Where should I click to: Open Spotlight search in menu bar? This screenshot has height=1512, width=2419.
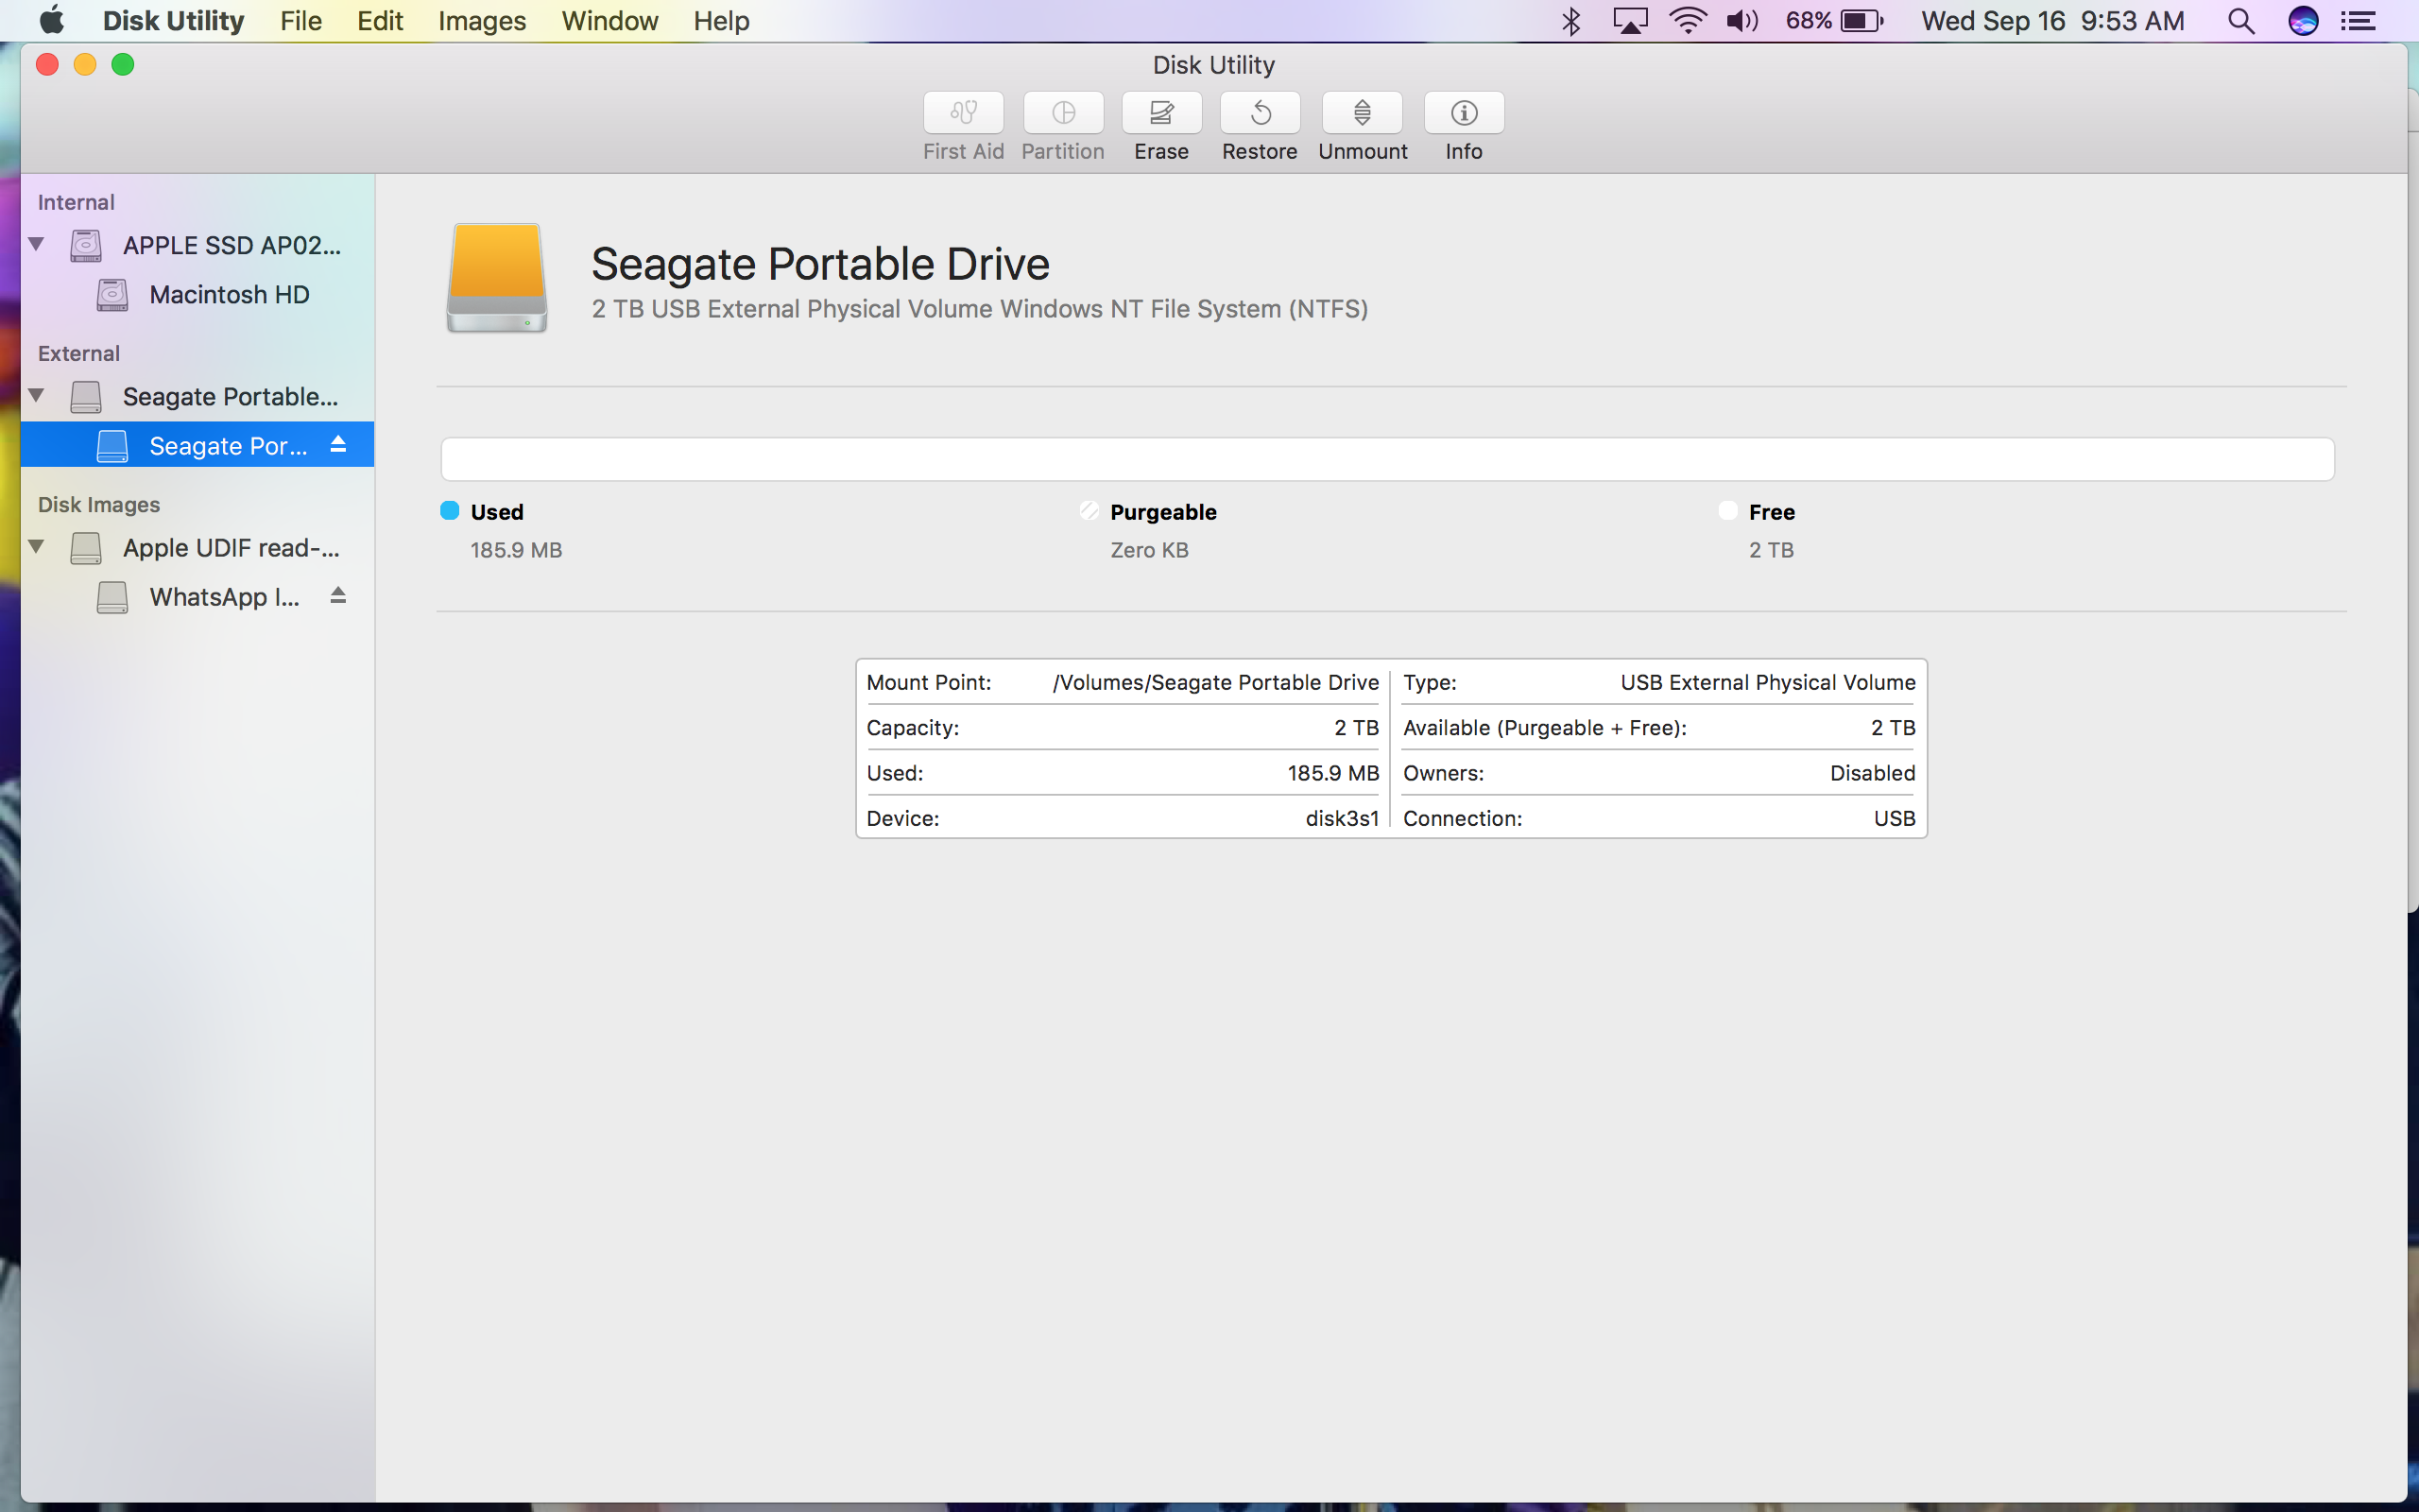(2240, 21)
